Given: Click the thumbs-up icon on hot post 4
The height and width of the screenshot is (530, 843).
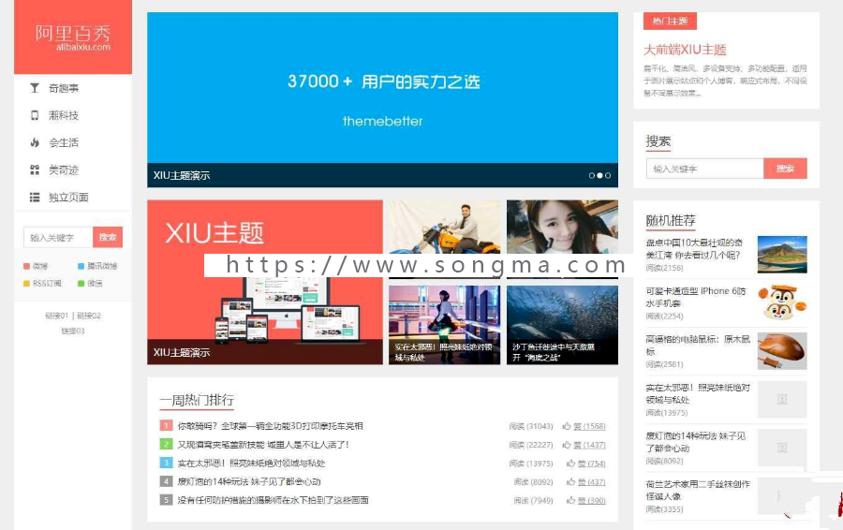Looking at the screenshot, I should coord(570,481).
